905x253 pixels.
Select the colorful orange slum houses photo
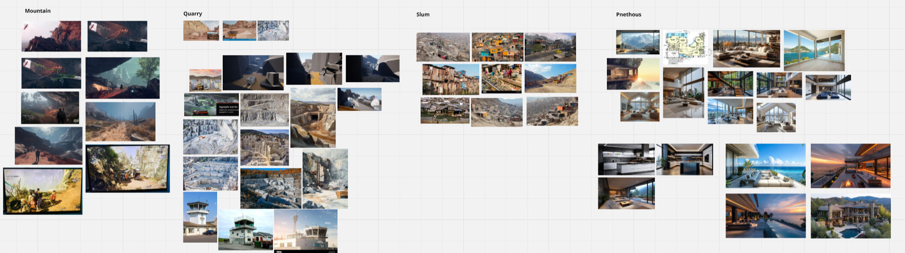coord(497,47)
